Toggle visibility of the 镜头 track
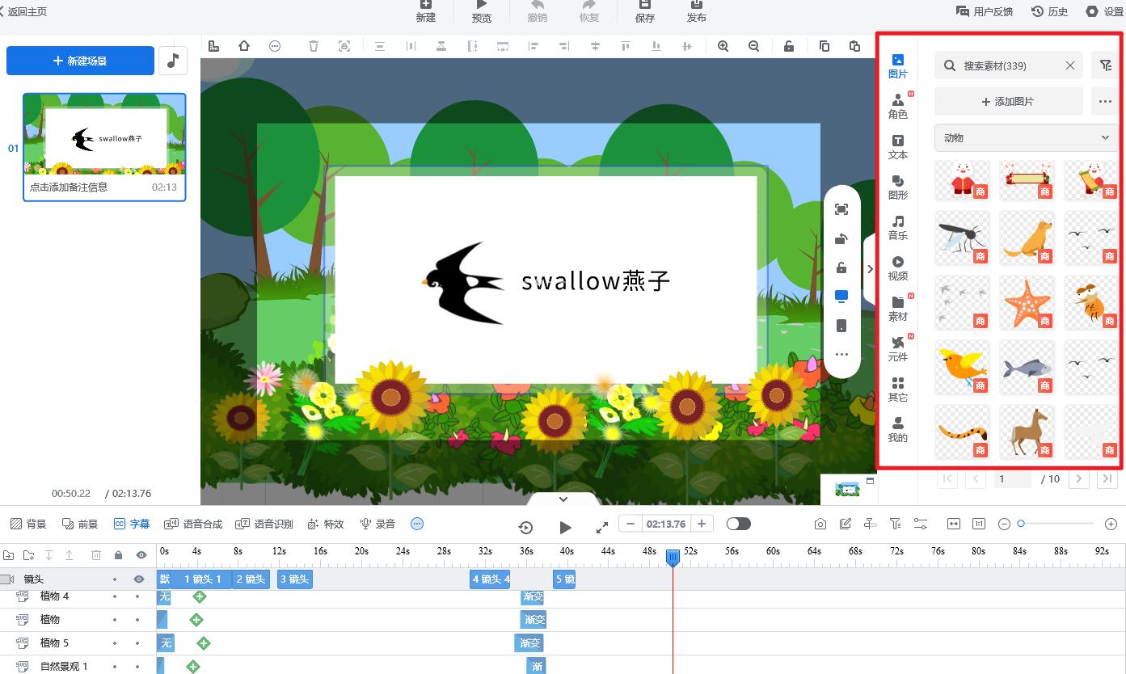 138,579
